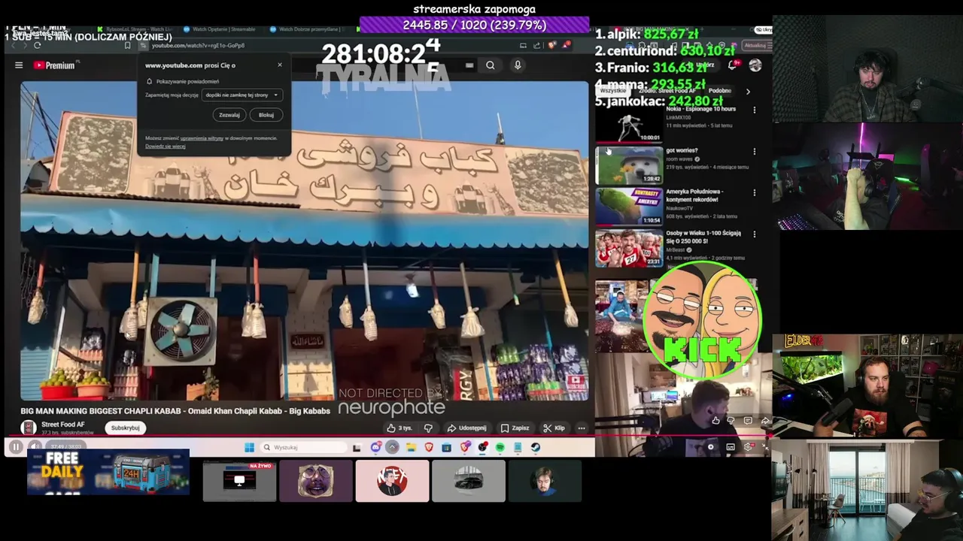Click the 'got worries?' video title

pyautogui.click(x=682, y=150)
